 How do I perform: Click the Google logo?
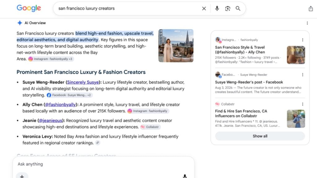pyautogui.click(x=29, y=8)
